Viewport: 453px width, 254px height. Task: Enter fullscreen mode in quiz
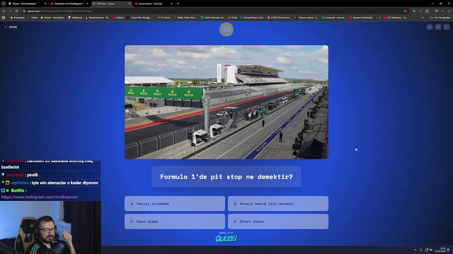447,27
